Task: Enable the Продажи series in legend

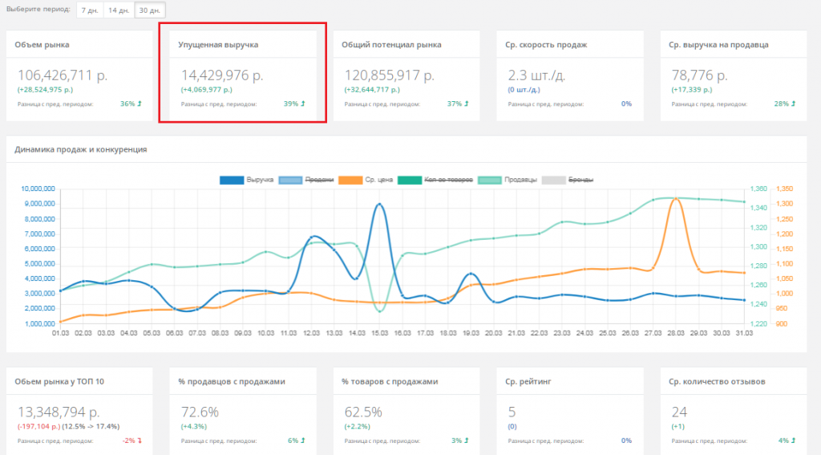Action: tap(291, 180)
